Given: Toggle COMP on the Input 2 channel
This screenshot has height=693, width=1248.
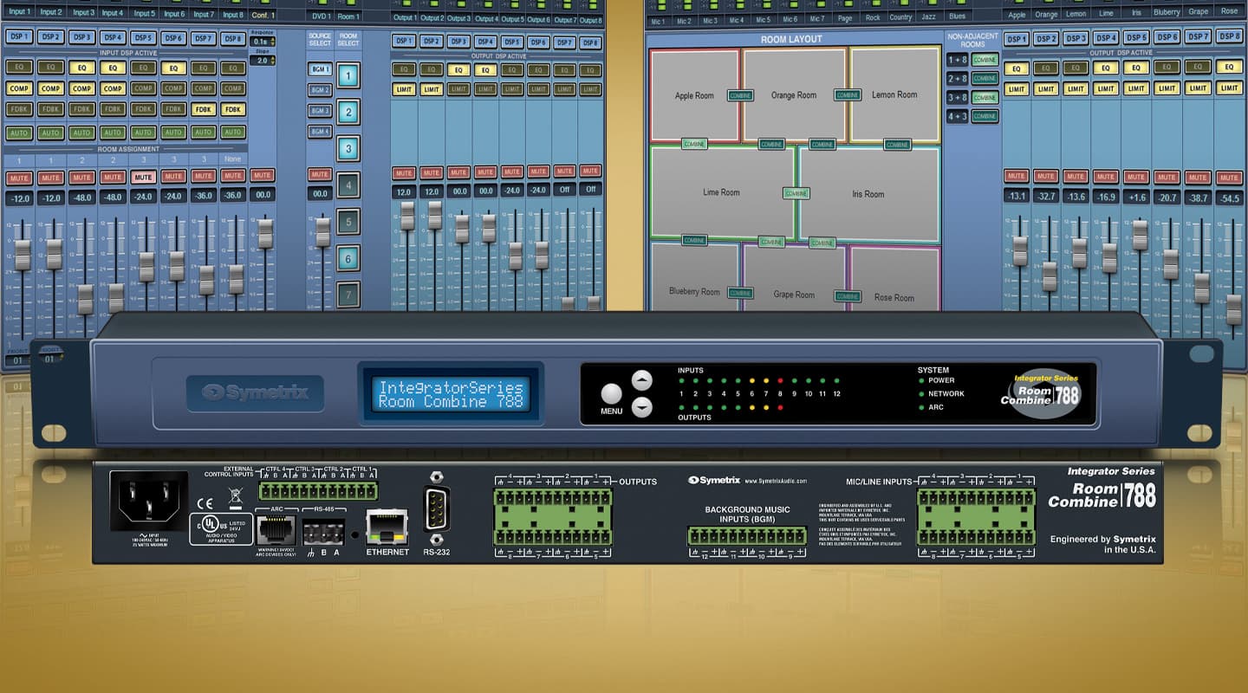Looking at the screenshot, I should tap(51, 88).
